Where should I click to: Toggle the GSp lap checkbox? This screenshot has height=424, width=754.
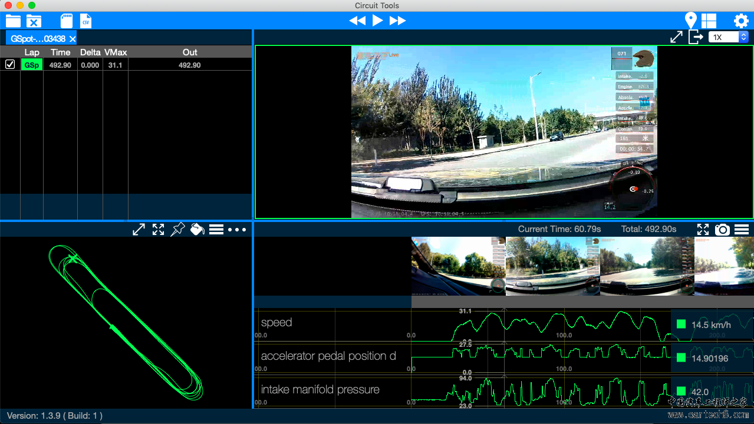10,64
